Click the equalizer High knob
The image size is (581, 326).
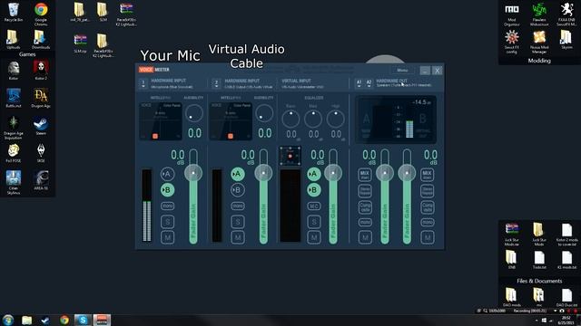(x=336, y=119)
